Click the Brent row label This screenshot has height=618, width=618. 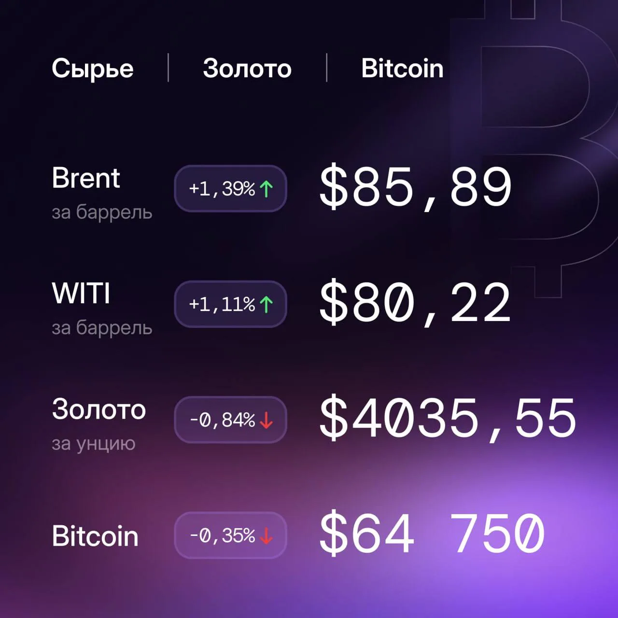coord(86,178)
